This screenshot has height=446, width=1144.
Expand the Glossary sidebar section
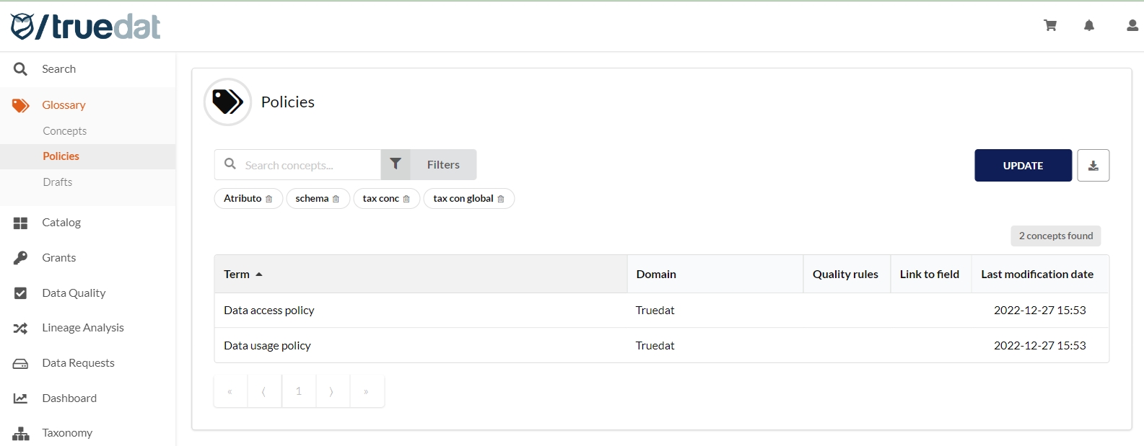point(64,105)
